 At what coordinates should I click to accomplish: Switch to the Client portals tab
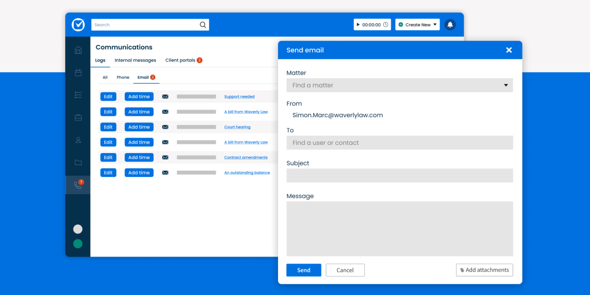coord(181,60)
